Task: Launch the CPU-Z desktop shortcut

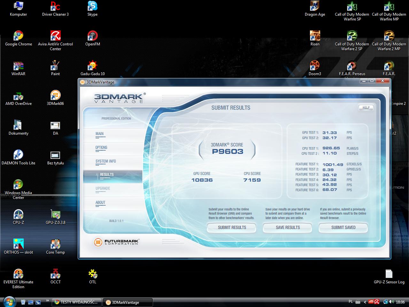Action: (18, 217)
